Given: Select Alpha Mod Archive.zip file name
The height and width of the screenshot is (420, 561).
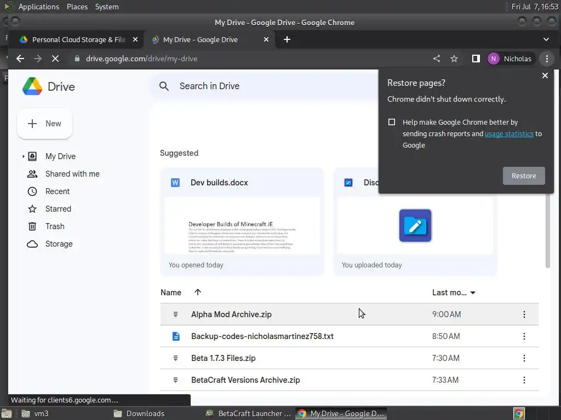Looking at the screenshot, I should point(231,314).
